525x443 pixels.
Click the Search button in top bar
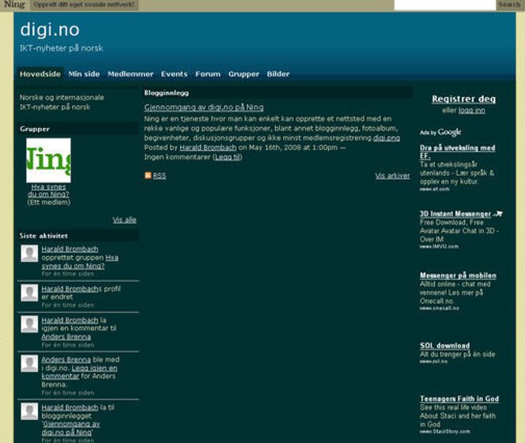(x=510, y=5)
